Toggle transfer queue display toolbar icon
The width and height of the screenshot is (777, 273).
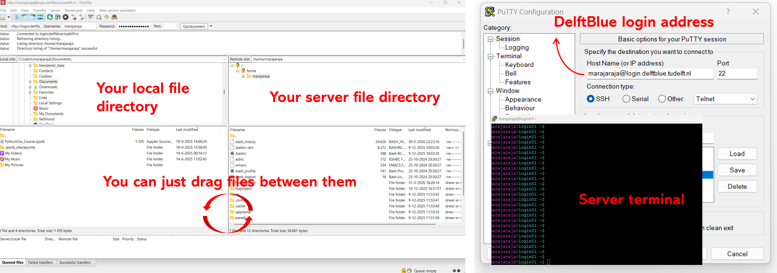click(40, 17)
